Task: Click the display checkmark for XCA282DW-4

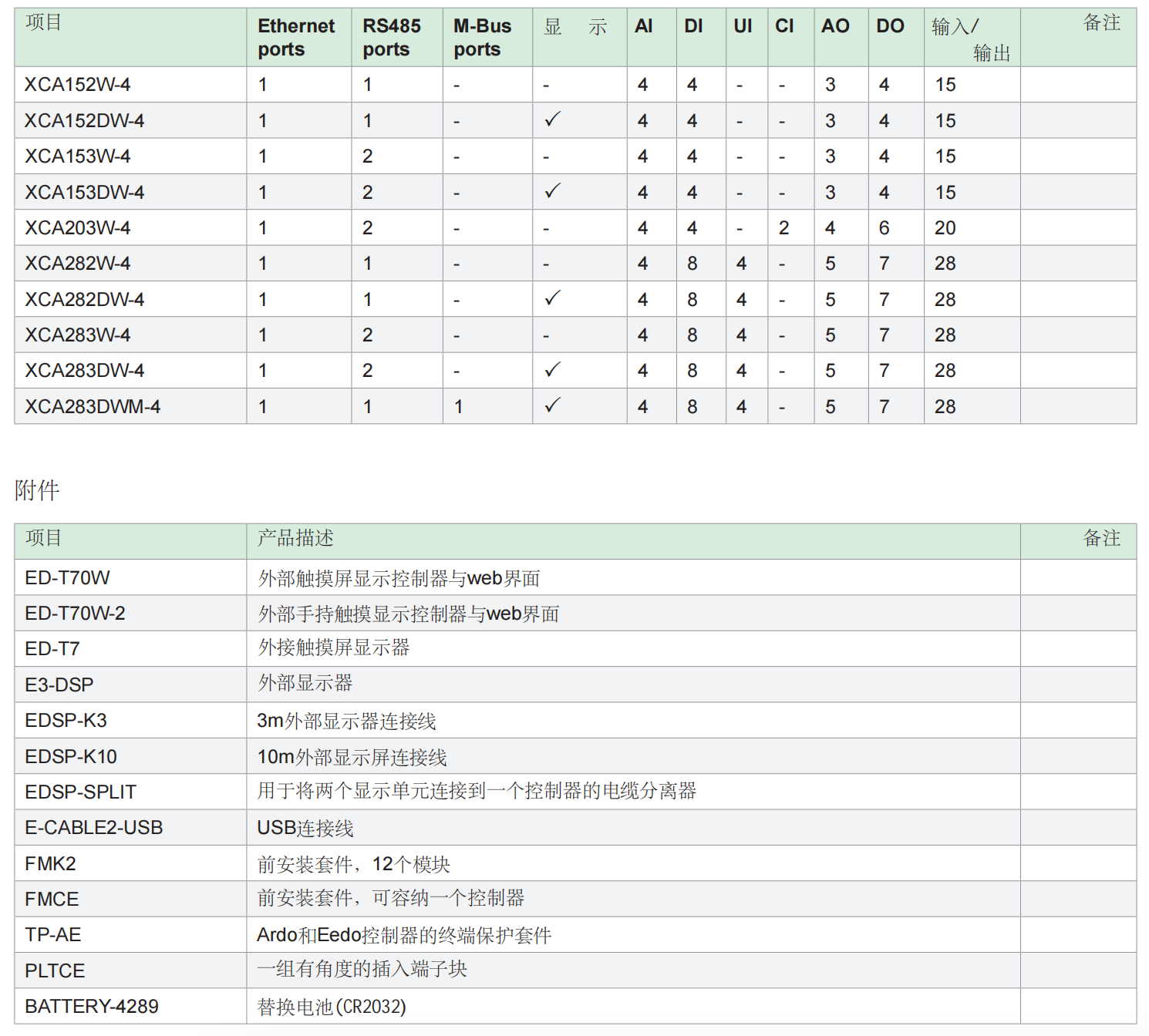Action: point(552,298)
